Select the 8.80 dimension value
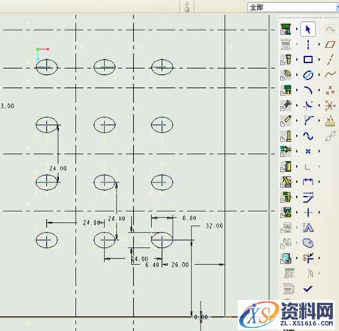Viewport: 339px width, 331px height. click(189, 218)
